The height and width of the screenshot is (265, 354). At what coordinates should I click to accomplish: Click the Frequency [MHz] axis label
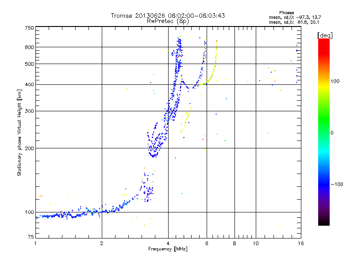click(168, 250)
